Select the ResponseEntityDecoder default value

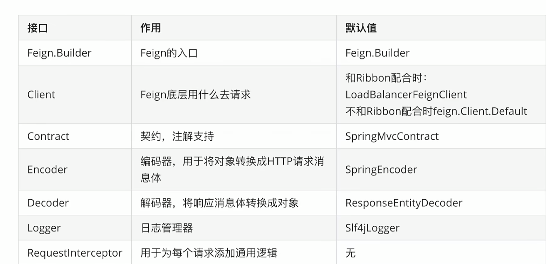pyautogui.click(x=404, y=203)
